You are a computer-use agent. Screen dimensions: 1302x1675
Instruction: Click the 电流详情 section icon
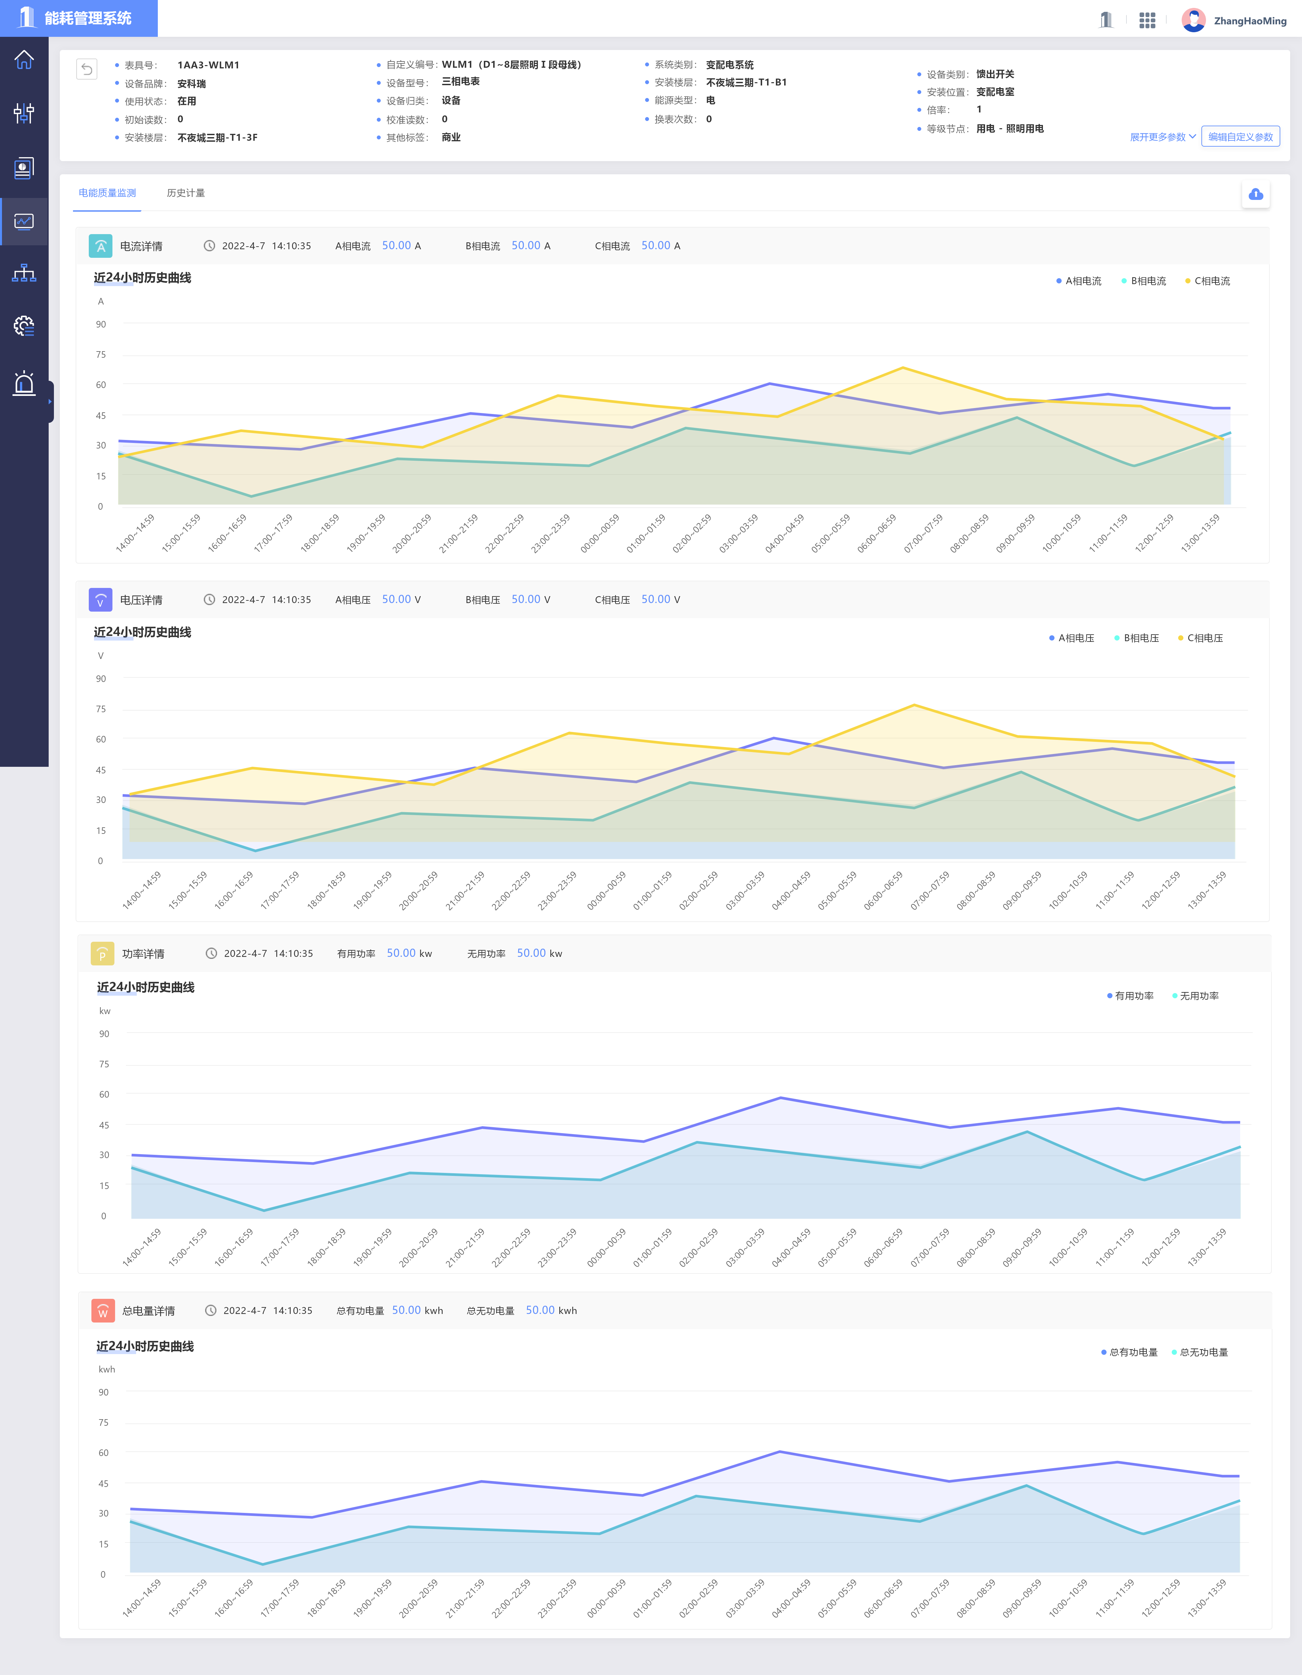pos(101,246)
